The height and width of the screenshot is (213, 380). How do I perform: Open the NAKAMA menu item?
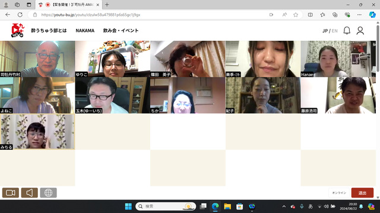pos(85,31)
